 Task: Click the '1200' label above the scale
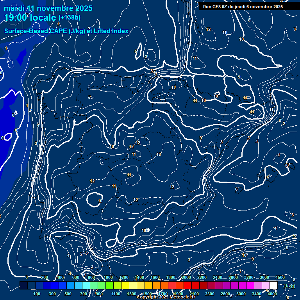click(124, 277)
